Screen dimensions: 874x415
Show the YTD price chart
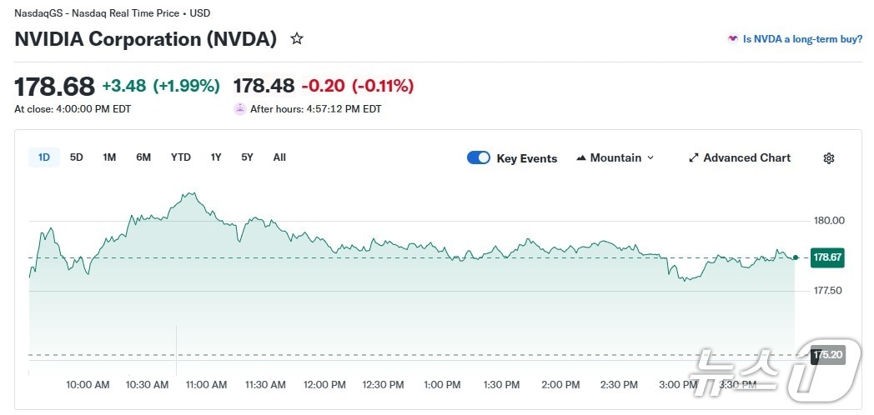pos(181,157)
